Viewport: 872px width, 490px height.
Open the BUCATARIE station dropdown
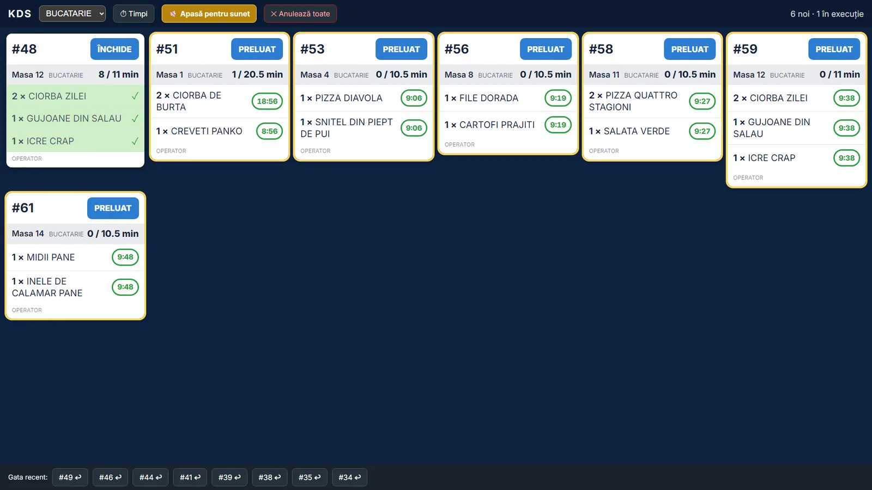[x=72, y=14]
